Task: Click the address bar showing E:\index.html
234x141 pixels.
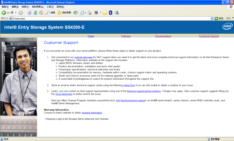Action: click(111, 19)
